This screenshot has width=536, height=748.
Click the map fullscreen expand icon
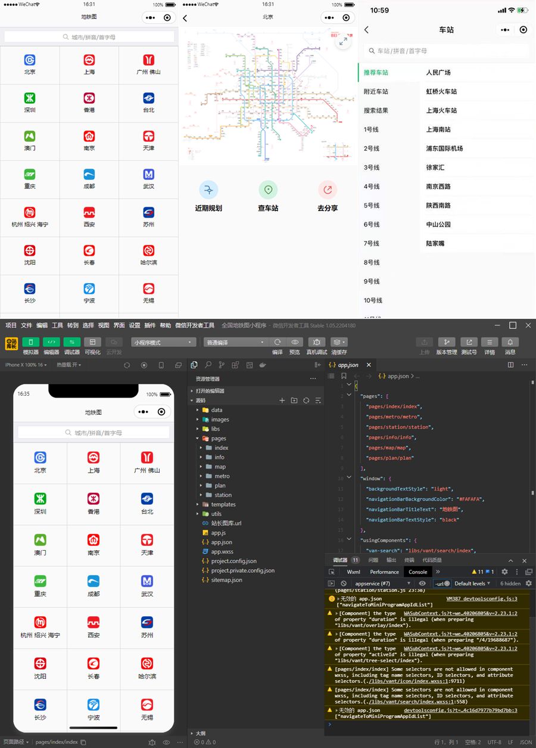point(344,42)
